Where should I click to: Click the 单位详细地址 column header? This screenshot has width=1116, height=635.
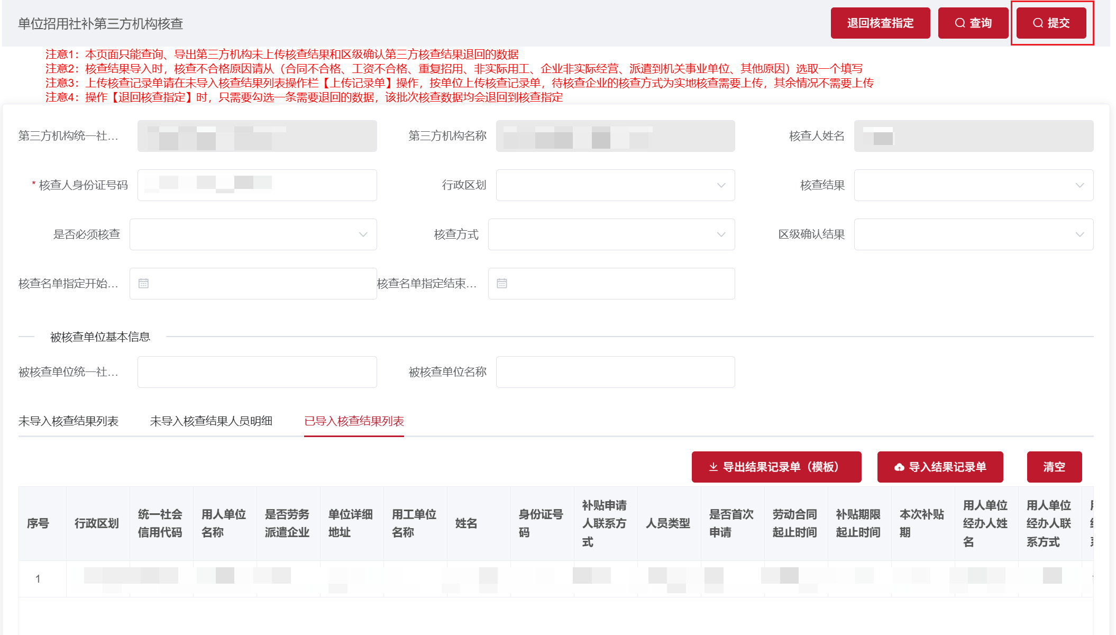[352, 523]
